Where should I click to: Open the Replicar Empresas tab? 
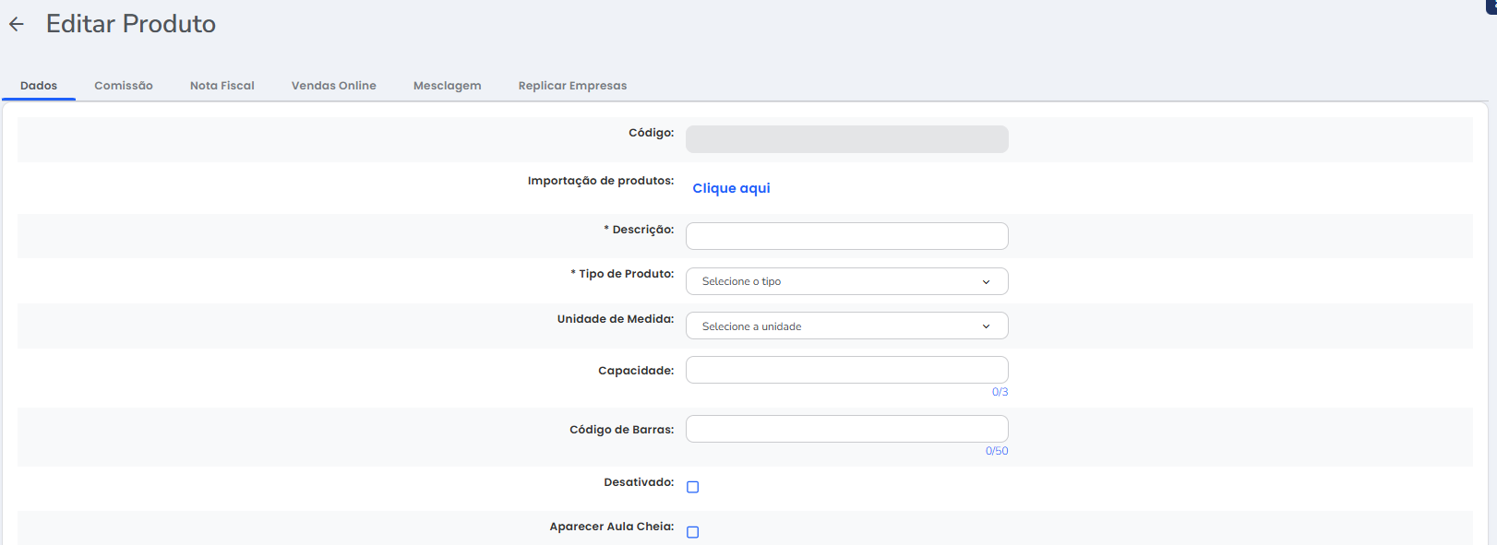(572, 86)
